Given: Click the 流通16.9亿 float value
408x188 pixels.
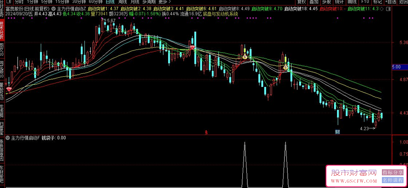Looking at the screenshot, I should 191,13.
